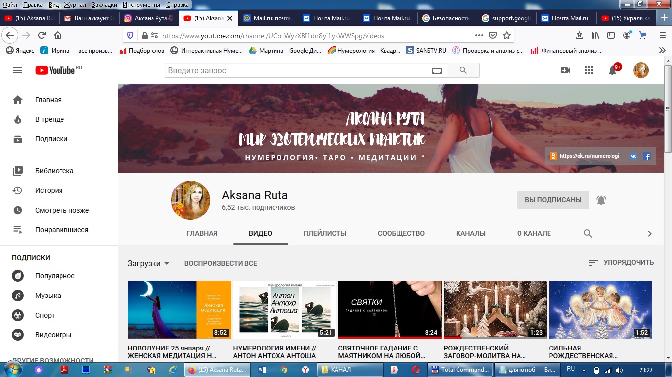Open the Firefox library icon
The image size is (672, 377).
coord(596,35)
